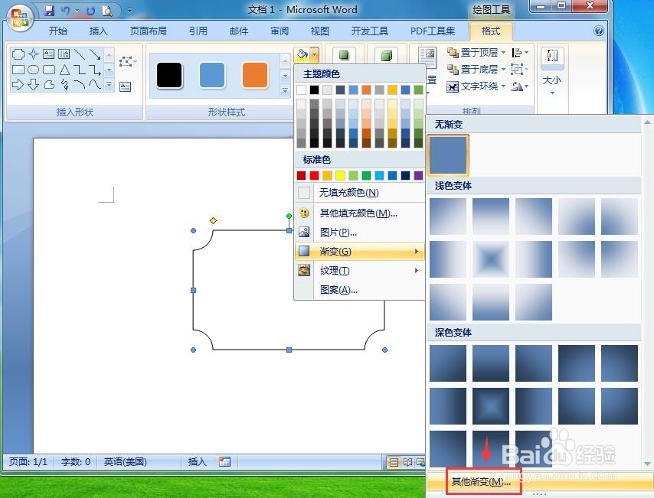
Task: Toggle 插入 overtype mode in status bar
Action: [x=198, y=462]
